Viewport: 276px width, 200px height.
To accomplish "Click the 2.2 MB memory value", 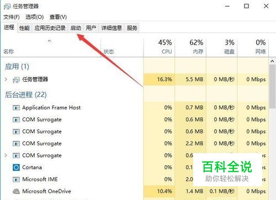I will coord(194,143).
